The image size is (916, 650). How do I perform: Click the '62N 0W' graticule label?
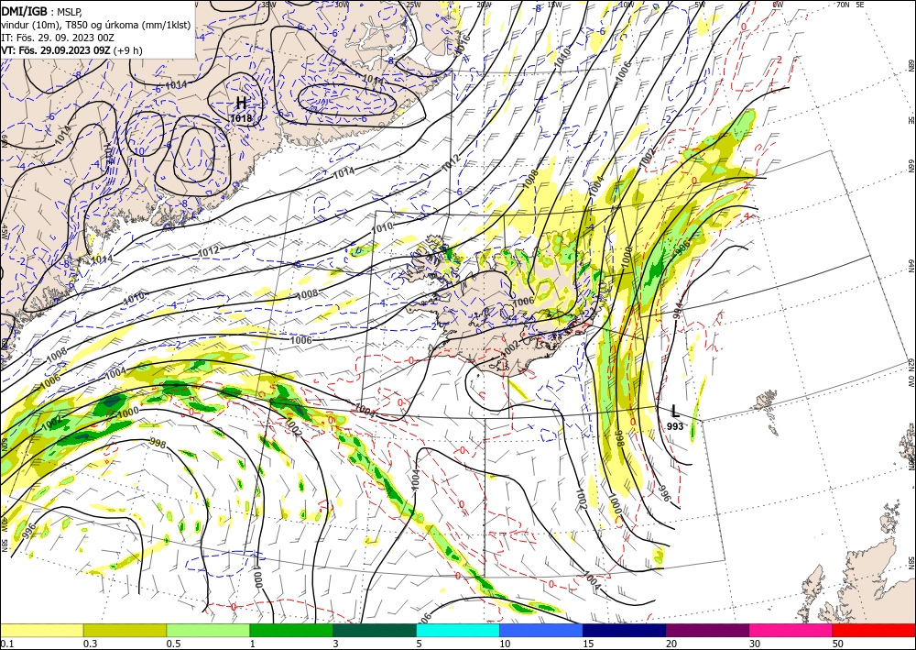point(911,373)
